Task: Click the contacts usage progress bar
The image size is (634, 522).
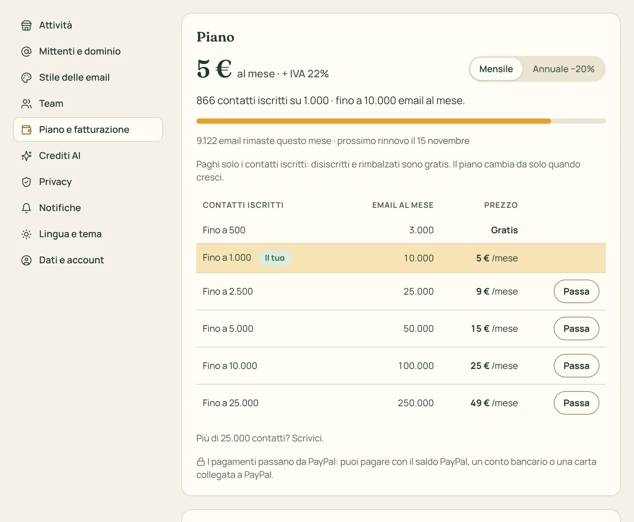Action: click(x=401, y=121)
